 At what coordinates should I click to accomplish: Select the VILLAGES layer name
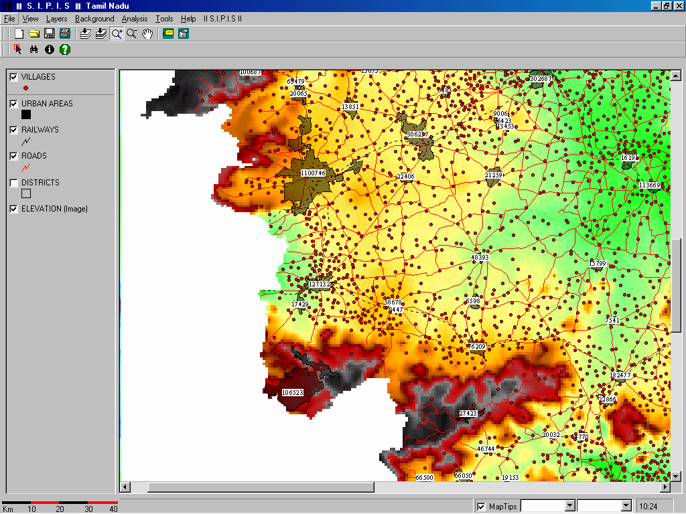pos(38,77)
